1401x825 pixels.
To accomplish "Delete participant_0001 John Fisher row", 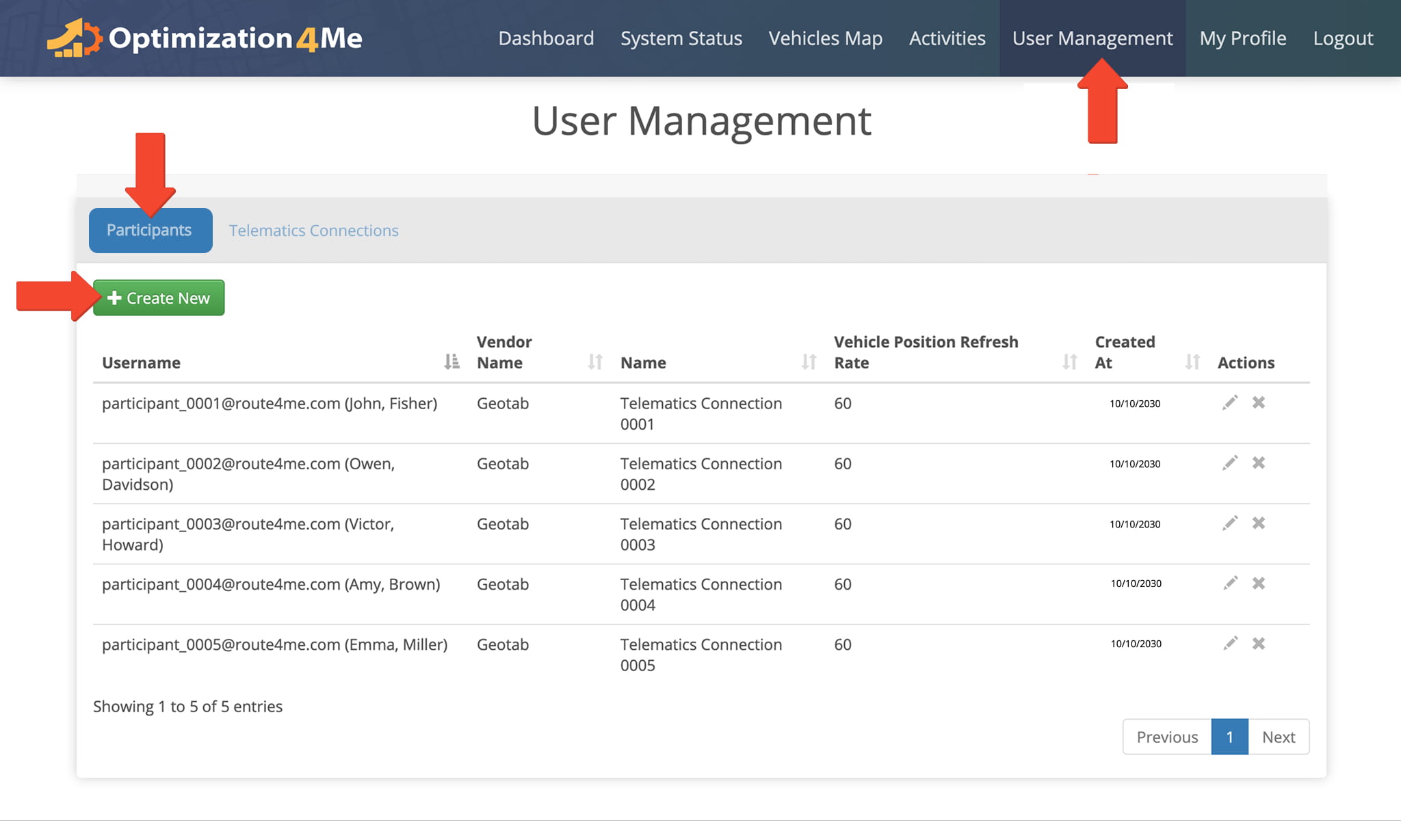I will click(x=1259, y=402).
